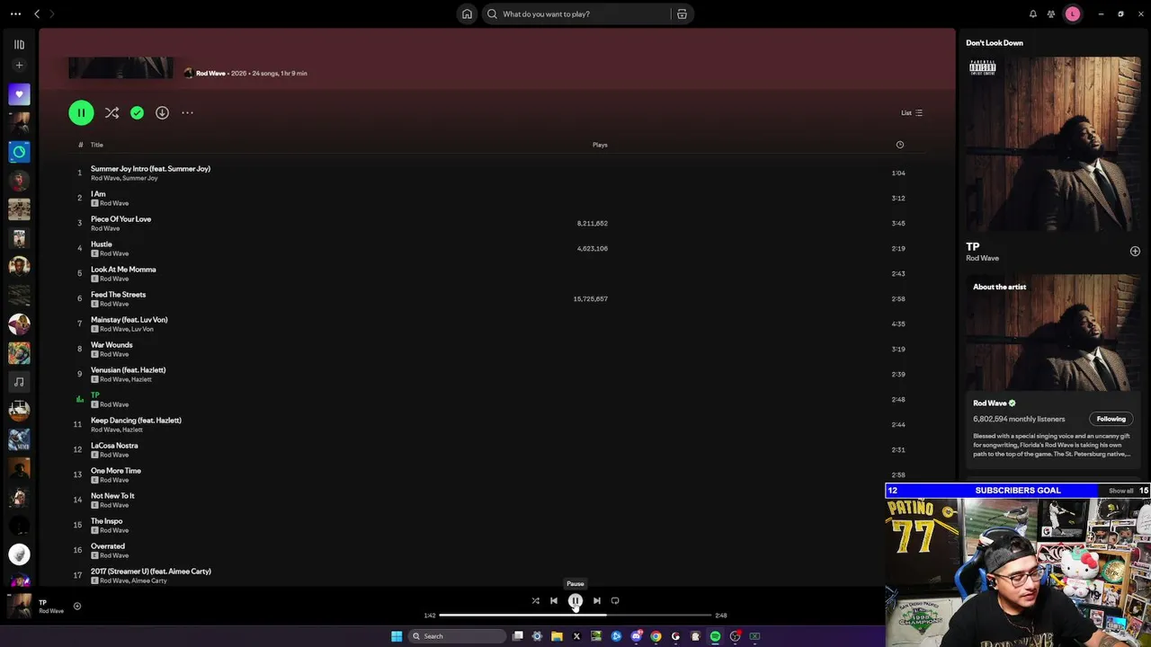Open Google Chrome from the taskbar
This screenshot has width=1151, height=647.
[656, 636]
